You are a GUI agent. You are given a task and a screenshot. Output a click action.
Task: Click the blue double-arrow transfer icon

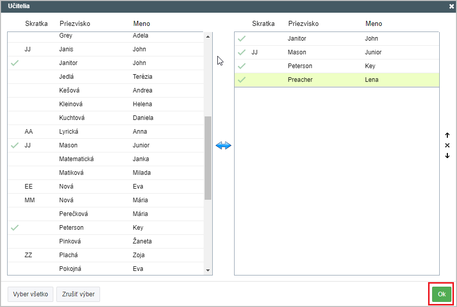pyautogui.click(x=223, y=145)
